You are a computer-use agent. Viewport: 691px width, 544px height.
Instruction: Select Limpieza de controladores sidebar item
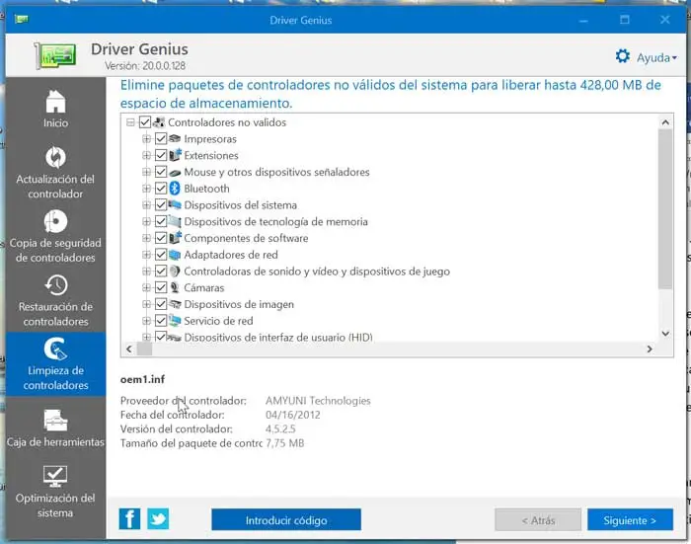pos(55,364)
